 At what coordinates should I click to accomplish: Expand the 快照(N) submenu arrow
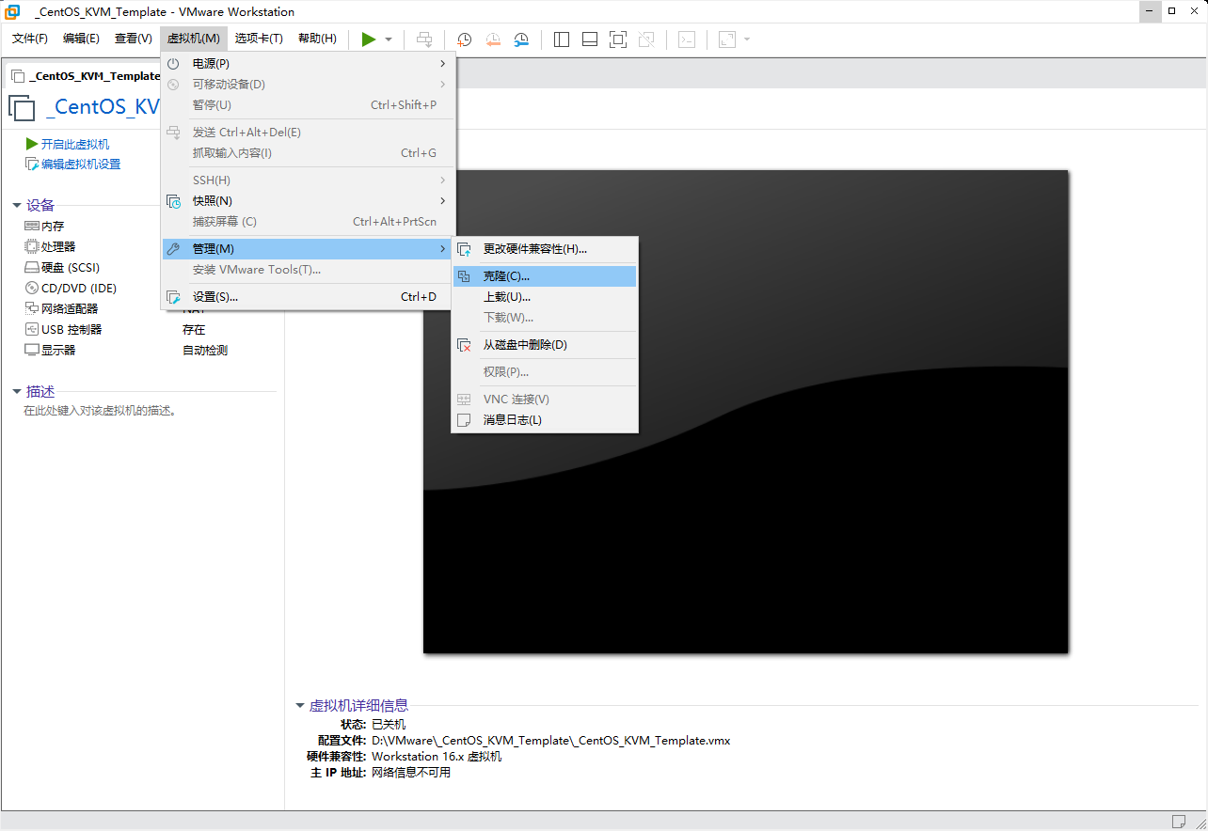point(443,201)
